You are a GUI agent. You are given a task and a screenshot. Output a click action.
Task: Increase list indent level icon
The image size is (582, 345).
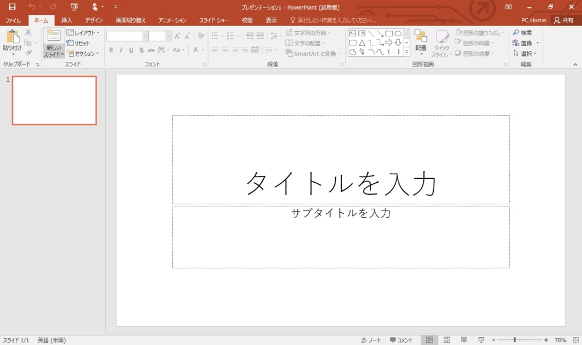click(x=260, y=36)
